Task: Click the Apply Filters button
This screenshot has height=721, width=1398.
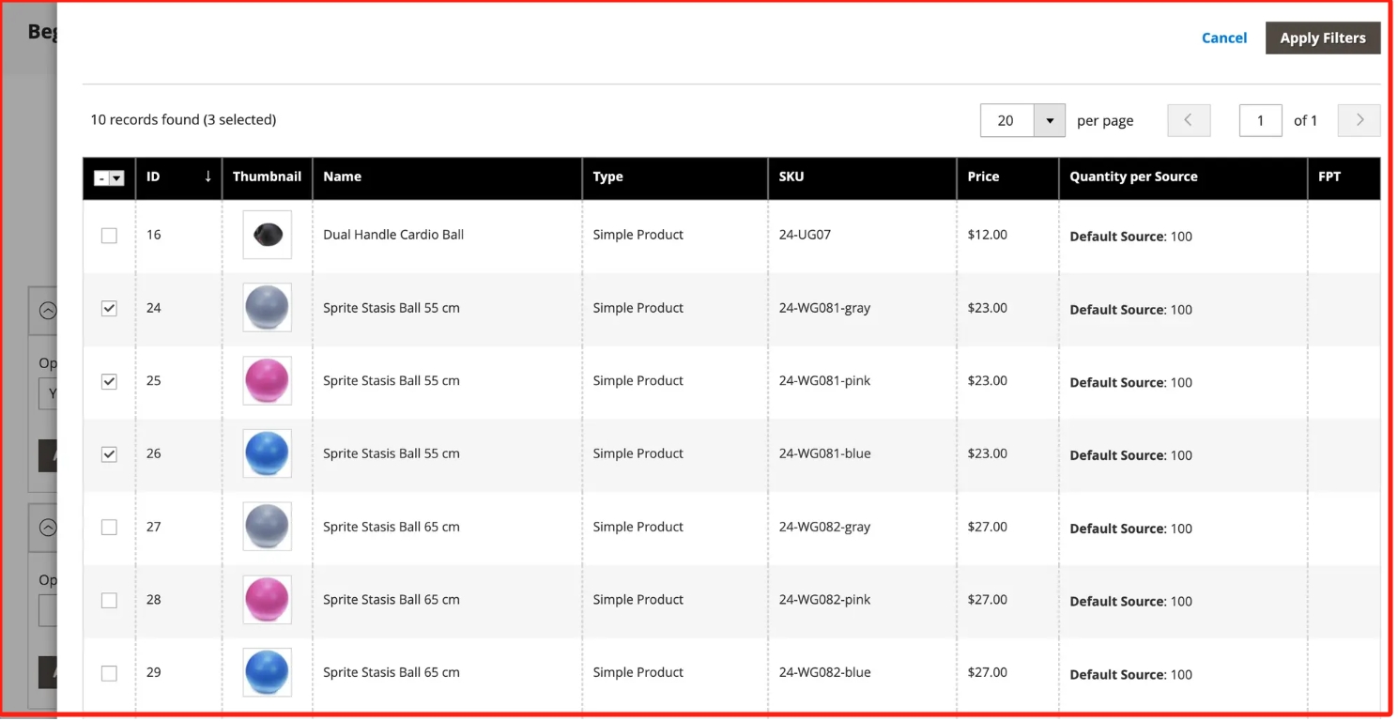Action: coord(1322,38)
